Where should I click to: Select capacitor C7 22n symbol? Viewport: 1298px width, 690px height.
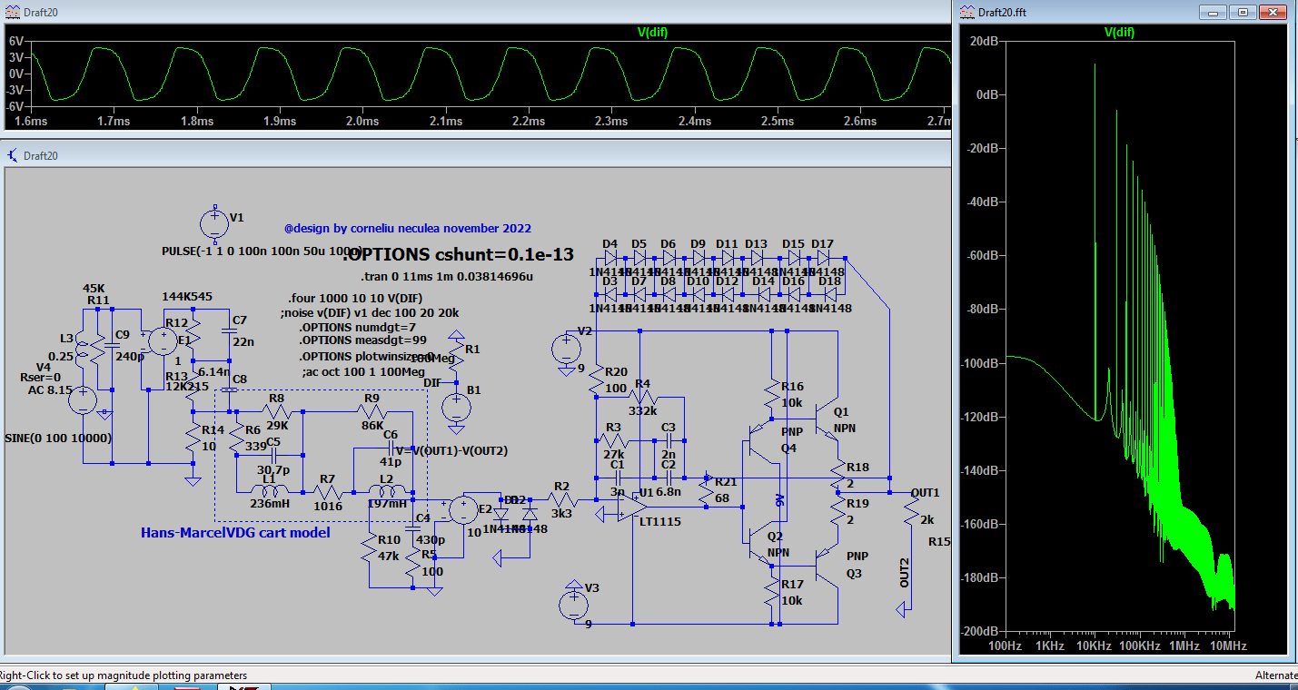[227, 331]
